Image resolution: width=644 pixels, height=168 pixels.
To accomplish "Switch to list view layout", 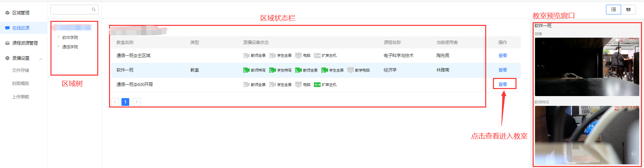I will 613,9.
